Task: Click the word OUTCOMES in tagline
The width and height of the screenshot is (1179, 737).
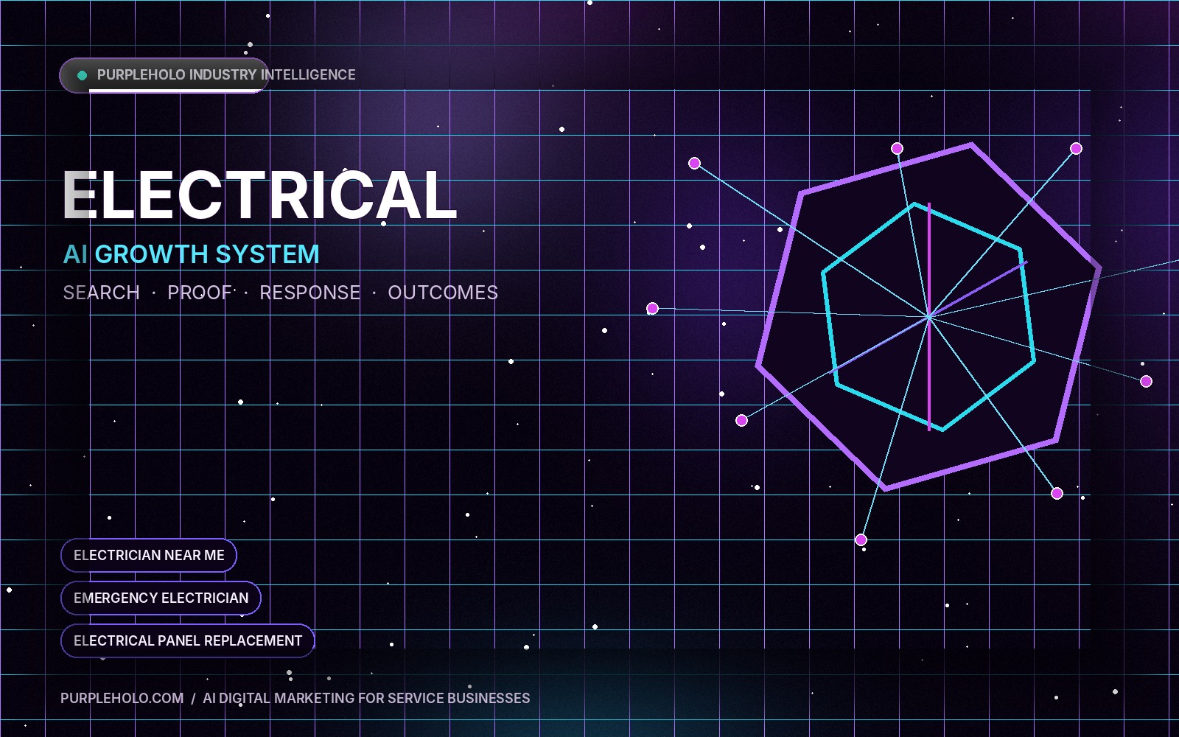Action: 443,293
